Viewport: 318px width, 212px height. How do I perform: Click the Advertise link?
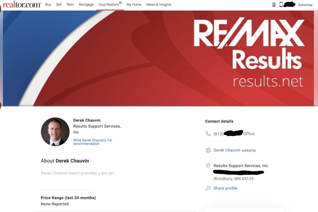click(305, 5)
